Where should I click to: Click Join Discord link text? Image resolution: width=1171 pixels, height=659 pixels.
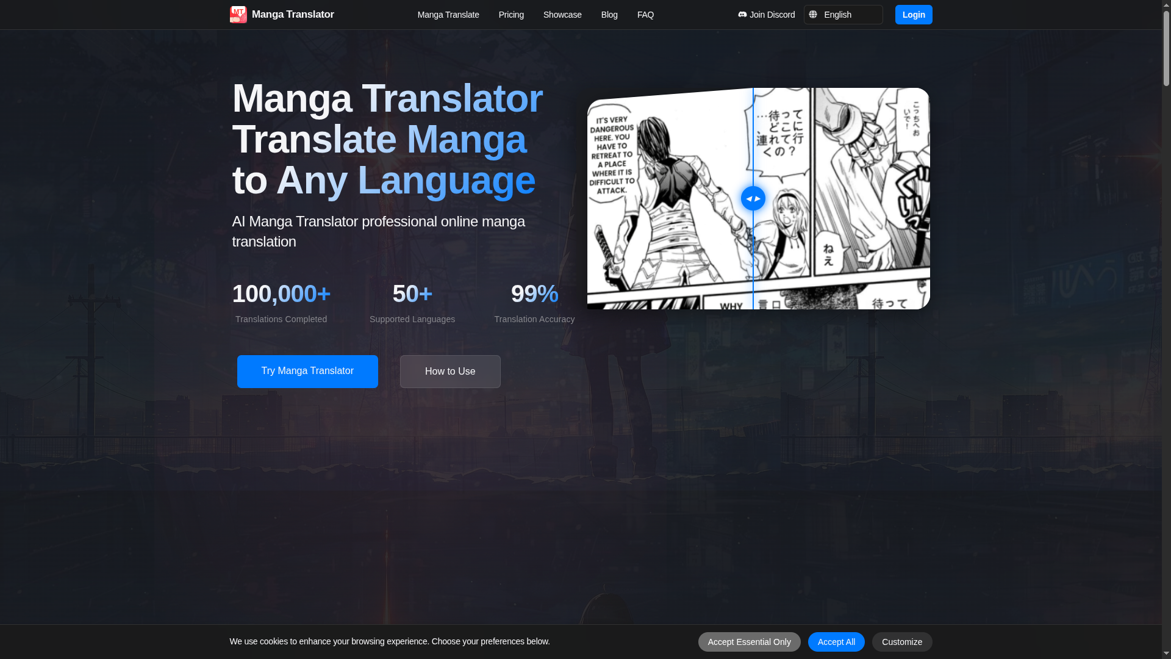click(772, 14)
